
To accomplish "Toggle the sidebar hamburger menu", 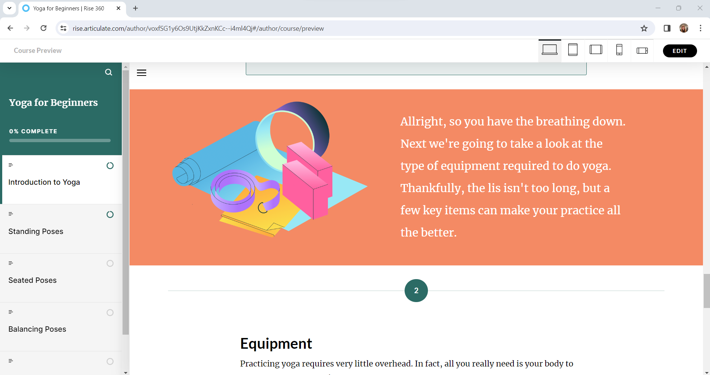I will click(x=142, y=73).
